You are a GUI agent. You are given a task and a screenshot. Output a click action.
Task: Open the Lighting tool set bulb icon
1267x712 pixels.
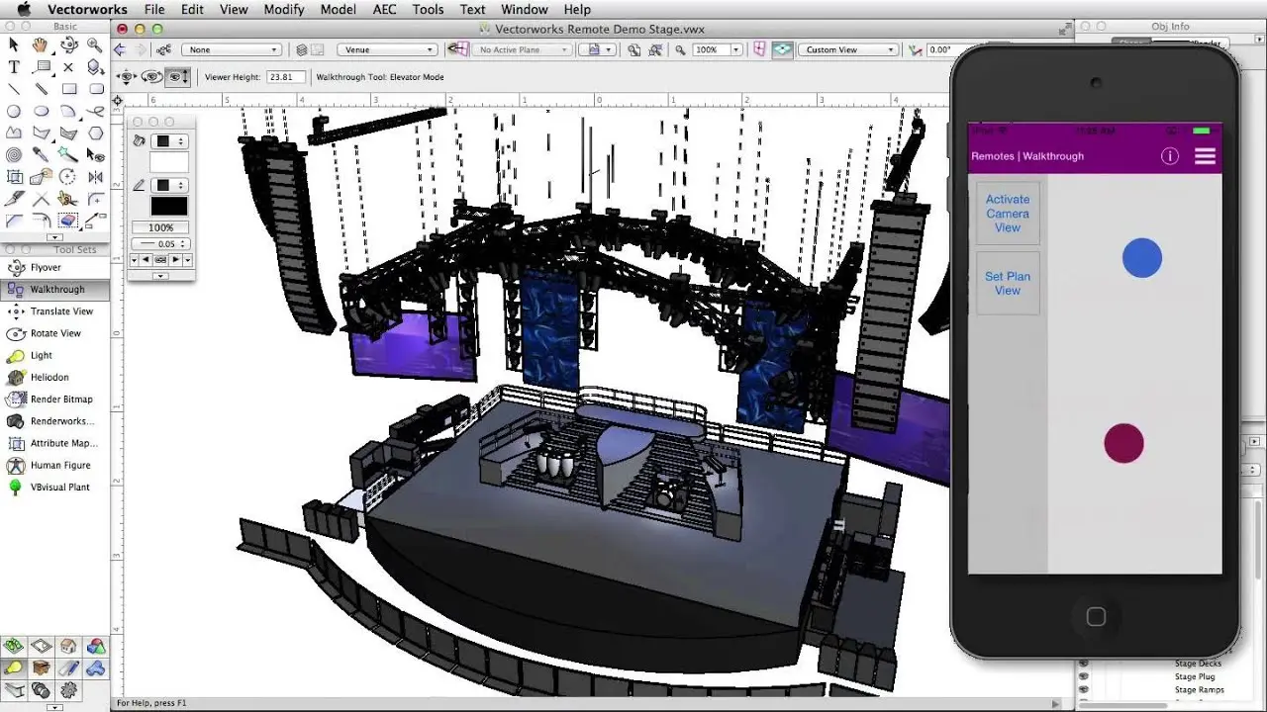click(x=14, y=668)
